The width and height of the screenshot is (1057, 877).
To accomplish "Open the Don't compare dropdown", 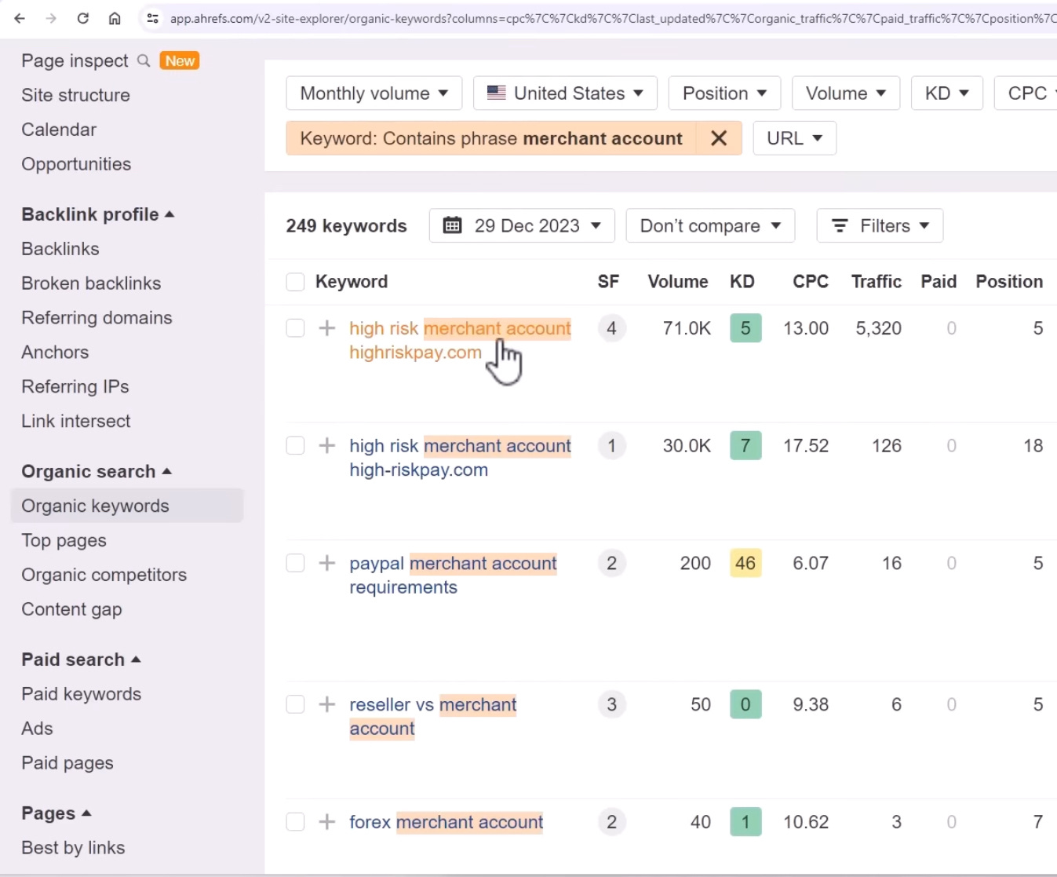I will pos(710,226).
